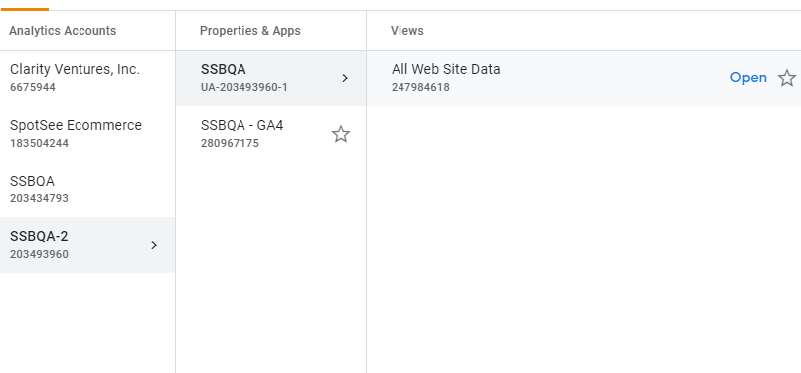Open the All Web Site Data view

tap(748, 78)
